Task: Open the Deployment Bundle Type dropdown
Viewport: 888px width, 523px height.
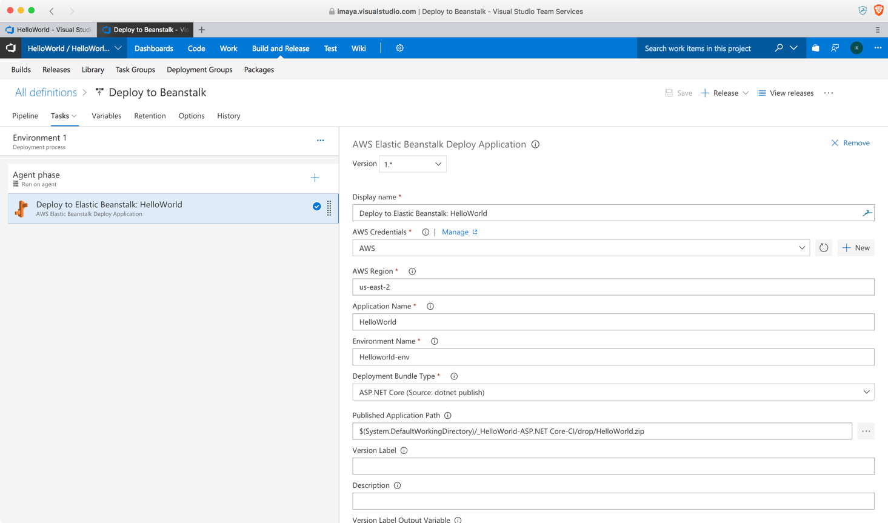Action: coord(613,392)
